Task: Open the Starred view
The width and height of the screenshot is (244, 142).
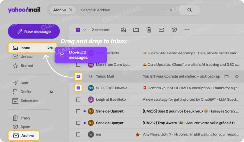Action: pos(27,66)
